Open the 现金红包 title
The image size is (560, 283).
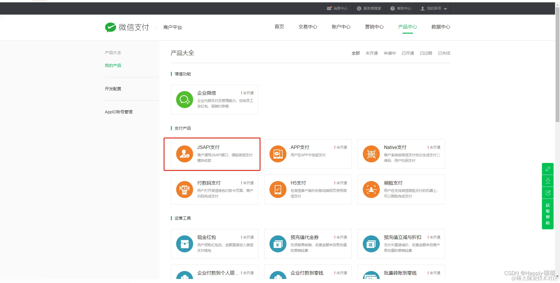tap(206, 237)
